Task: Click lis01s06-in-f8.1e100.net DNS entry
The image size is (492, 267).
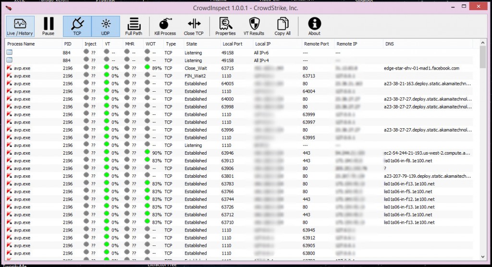Action: click(x=408, y=161)
